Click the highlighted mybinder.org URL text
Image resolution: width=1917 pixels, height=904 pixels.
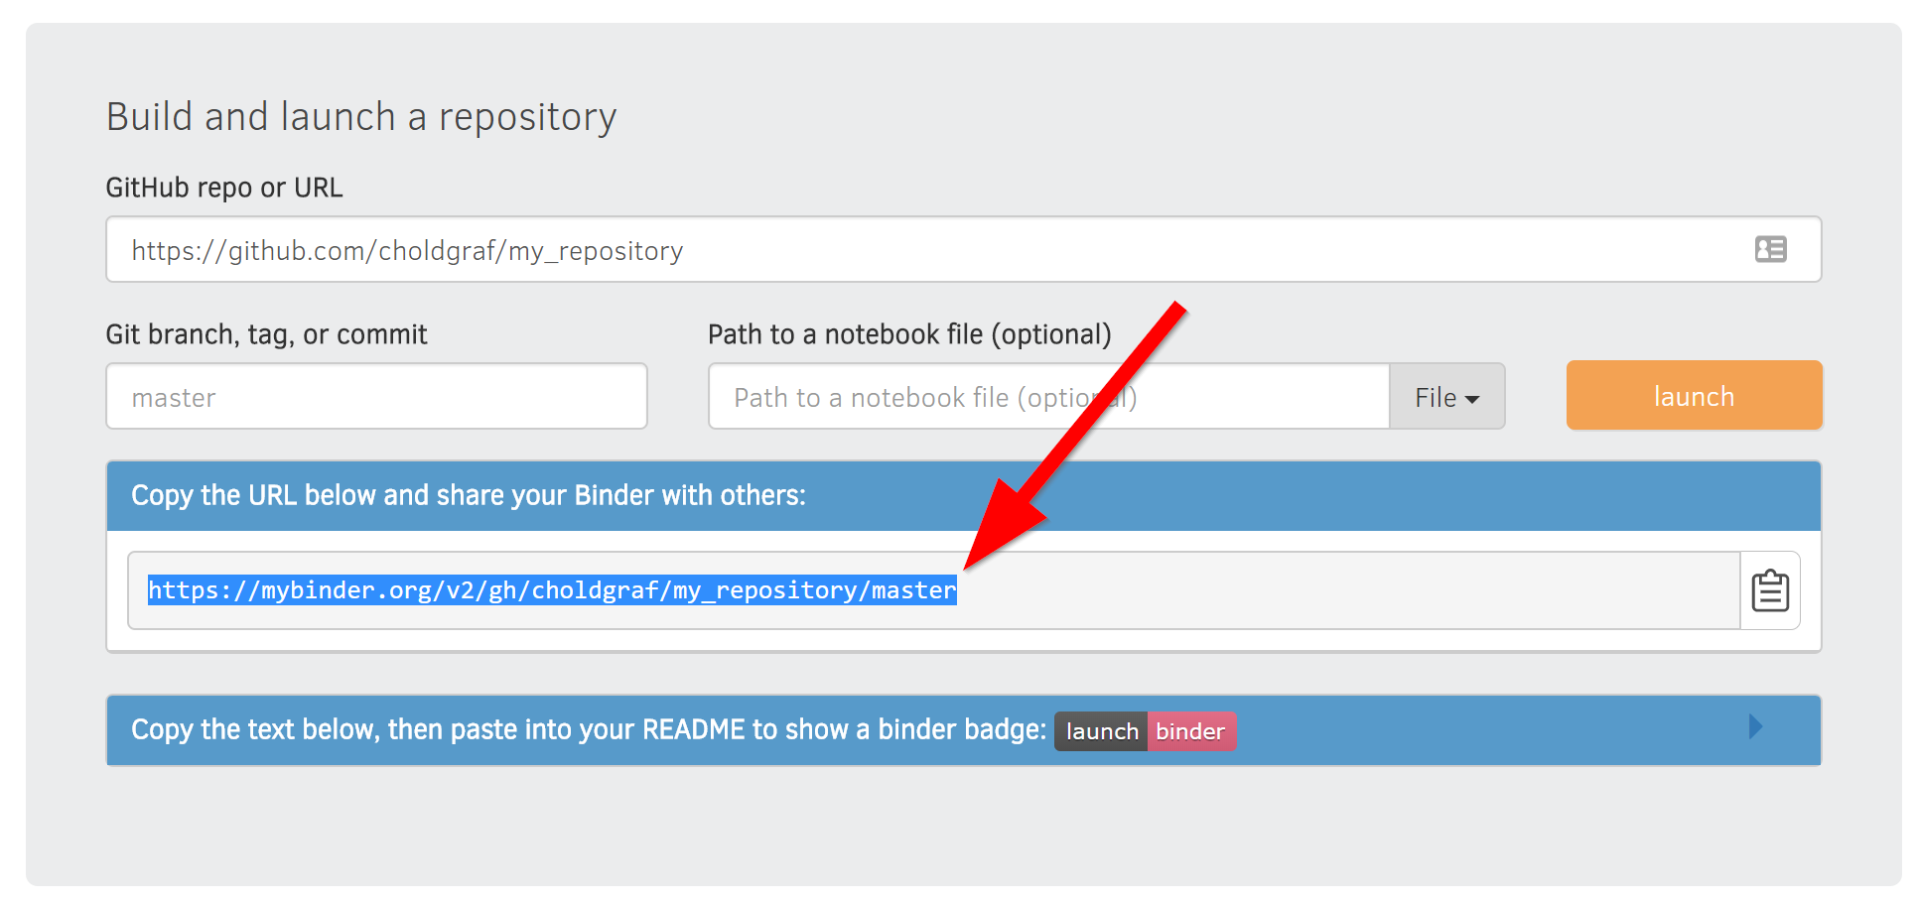552,590
